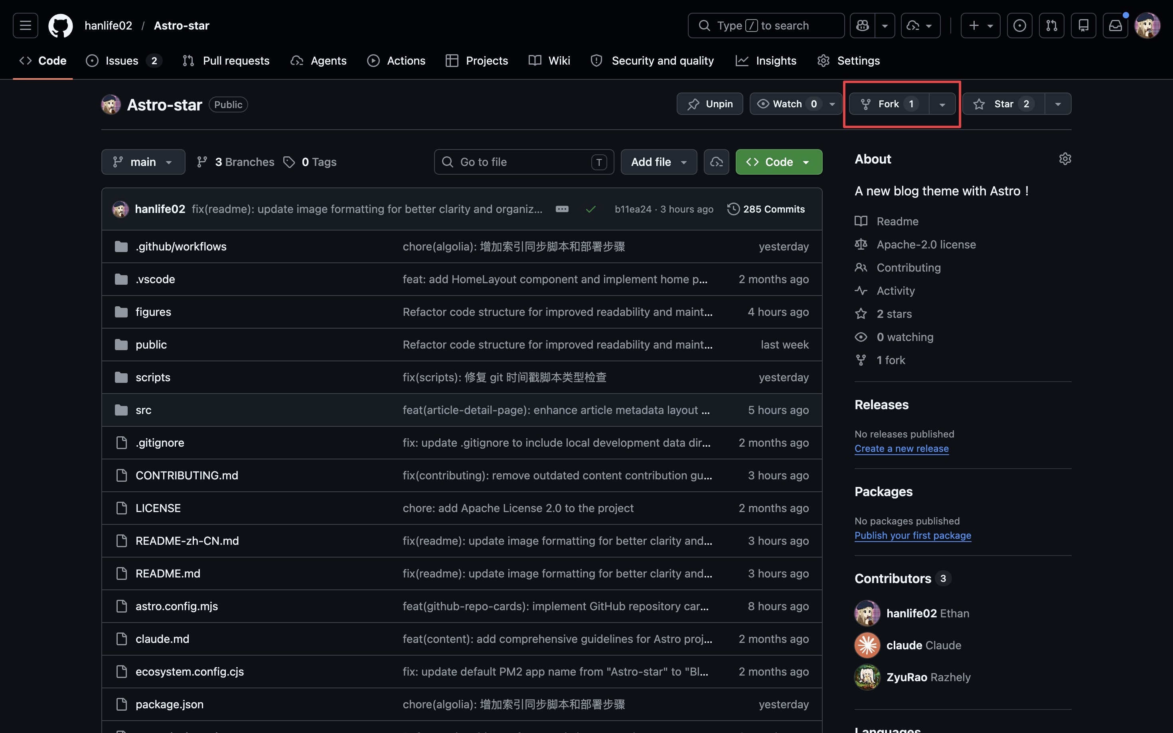Open the .github/workflows folder
Viewport: 1173px width, 733px height.
pos(181,246)
